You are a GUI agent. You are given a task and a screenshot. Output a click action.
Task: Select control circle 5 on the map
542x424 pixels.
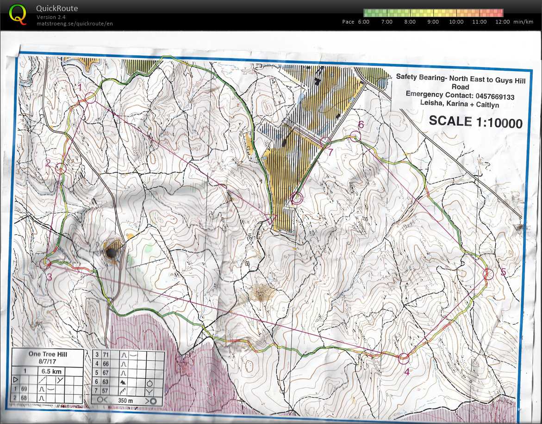click(488, 274)
